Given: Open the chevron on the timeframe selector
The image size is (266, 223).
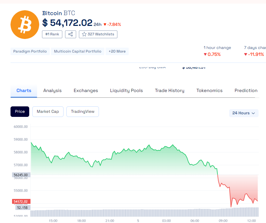Looking at the screenshot, I should [254, 113].
